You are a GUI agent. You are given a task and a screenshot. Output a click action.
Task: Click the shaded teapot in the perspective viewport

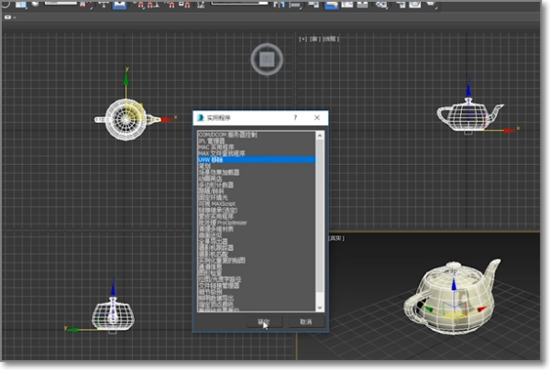tap(453, 296)
